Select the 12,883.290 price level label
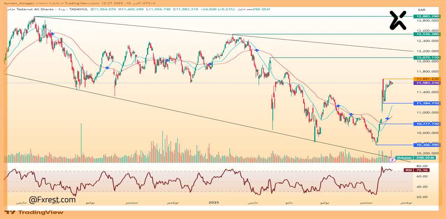The width and height of the screenshot is (446, 219). coord(426,16)
